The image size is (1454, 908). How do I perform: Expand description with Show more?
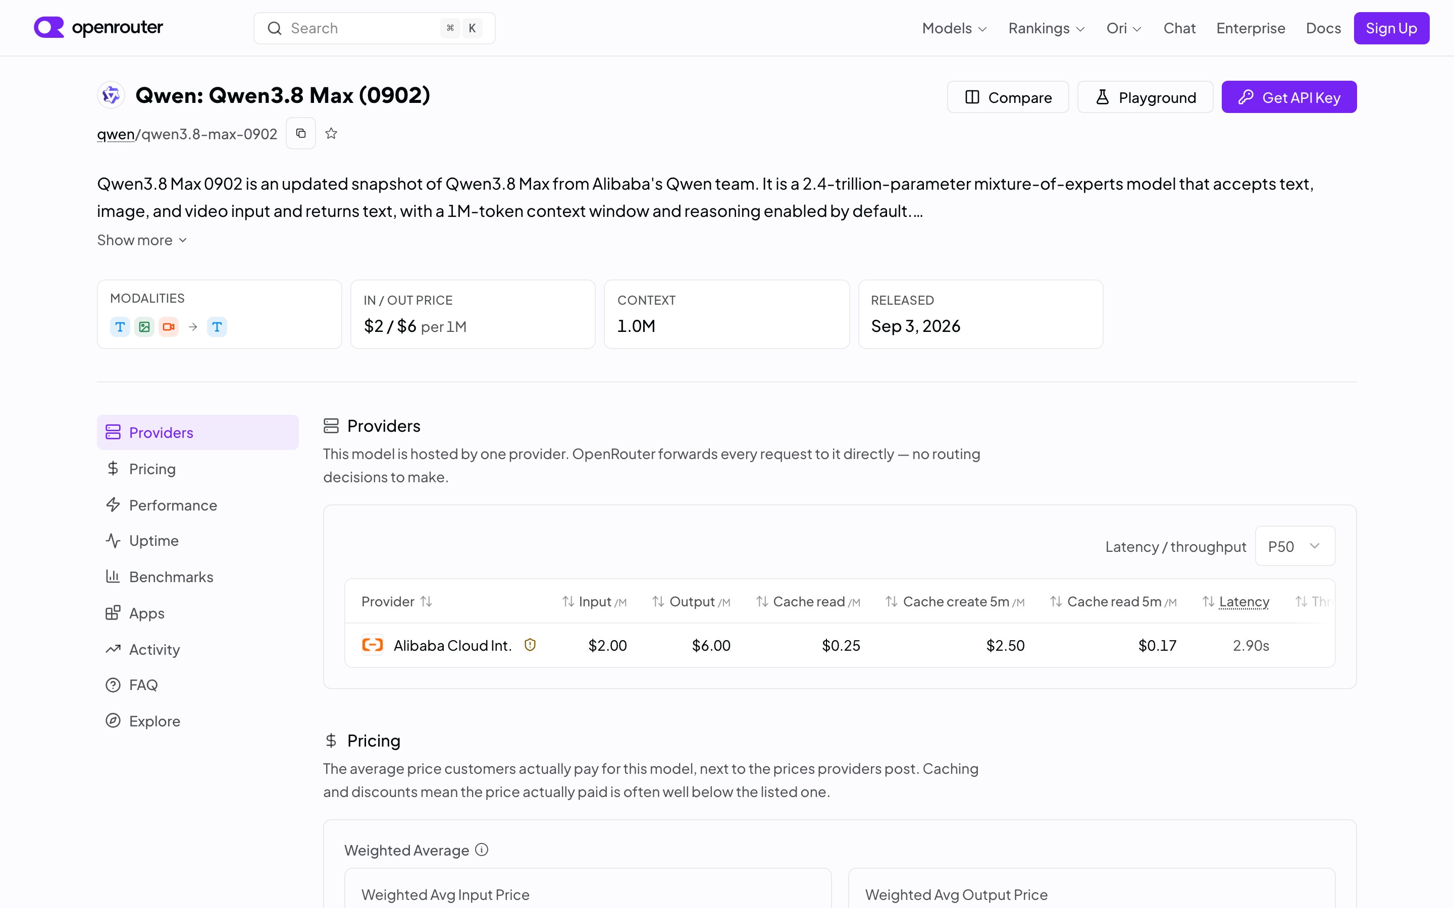tap(142, 240)
